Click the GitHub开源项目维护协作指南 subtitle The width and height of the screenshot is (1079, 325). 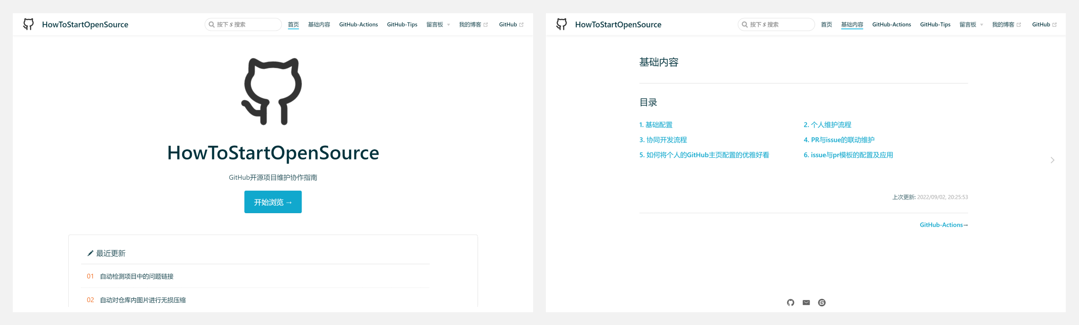273,177
